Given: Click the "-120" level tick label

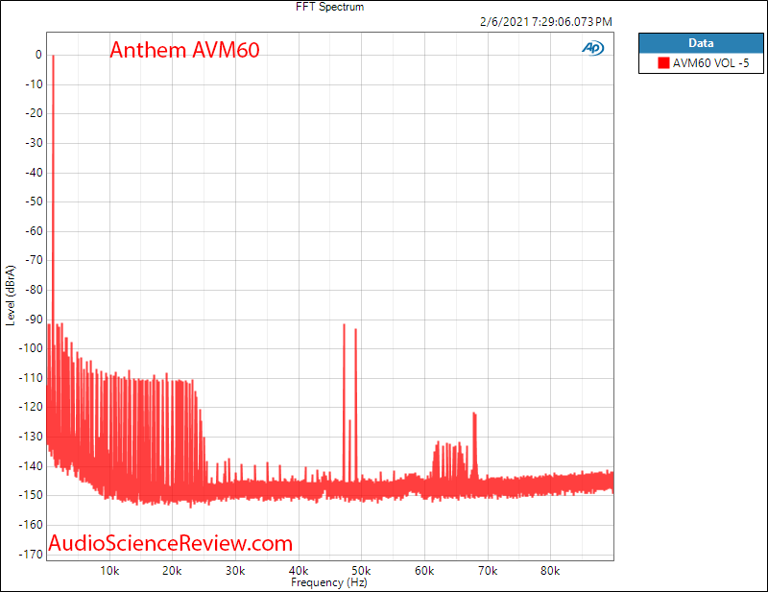Looking at the screenshot, I should coord(32,407).
